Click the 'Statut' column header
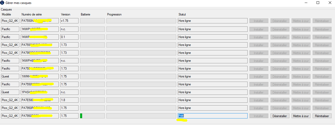 [182, 14]
